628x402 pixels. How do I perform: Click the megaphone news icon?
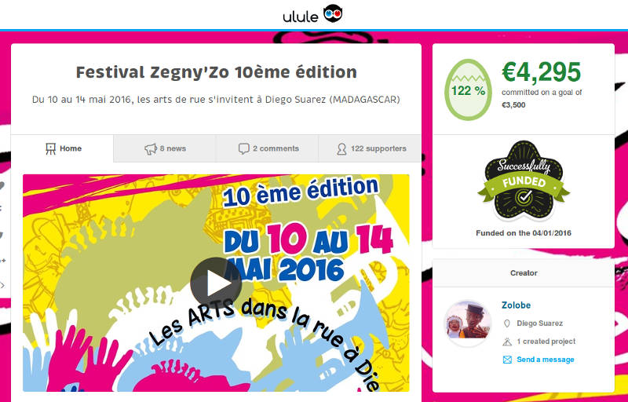coord(151,149)
